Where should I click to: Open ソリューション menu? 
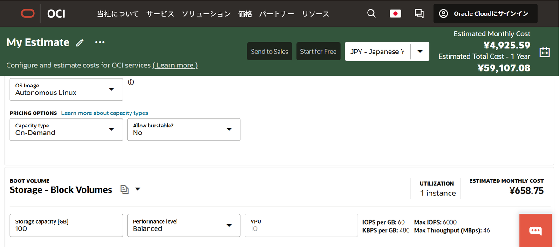point(206,13)
